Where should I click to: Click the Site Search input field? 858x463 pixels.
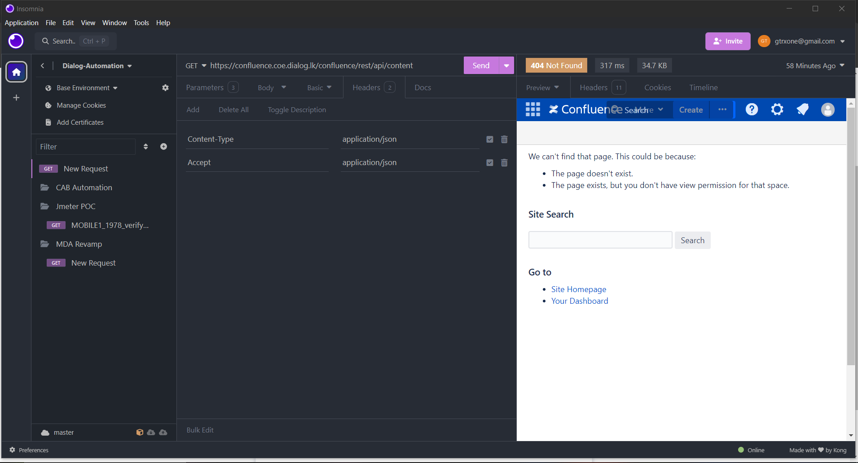pos(600,240)
